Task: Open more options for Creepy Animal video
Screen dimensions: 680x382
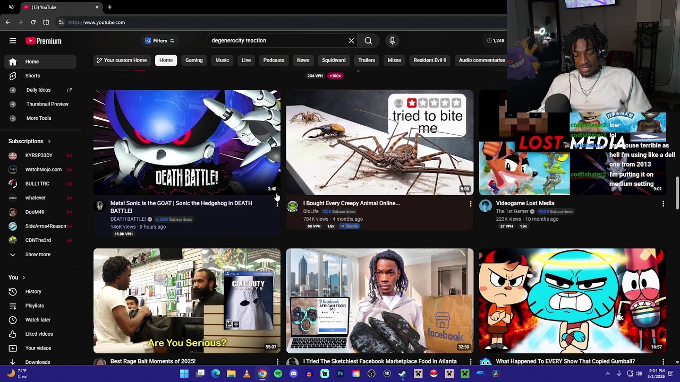Action: click(x=470, y=204)
